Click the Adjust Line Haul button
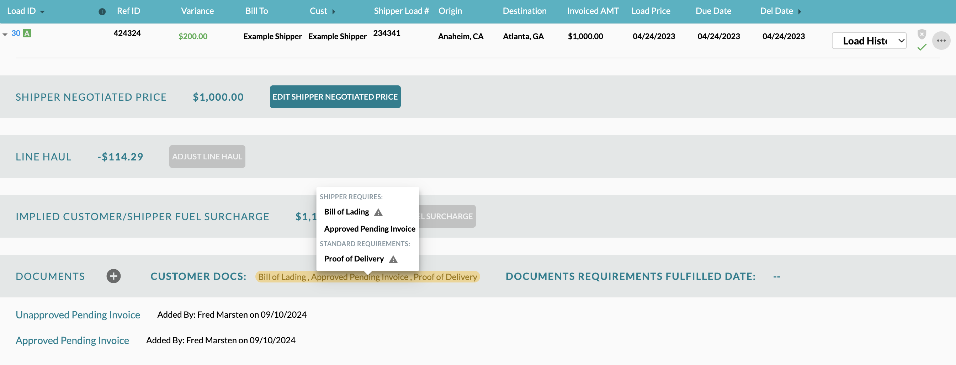This screenshot has height=365, width=956. (207, 156)
